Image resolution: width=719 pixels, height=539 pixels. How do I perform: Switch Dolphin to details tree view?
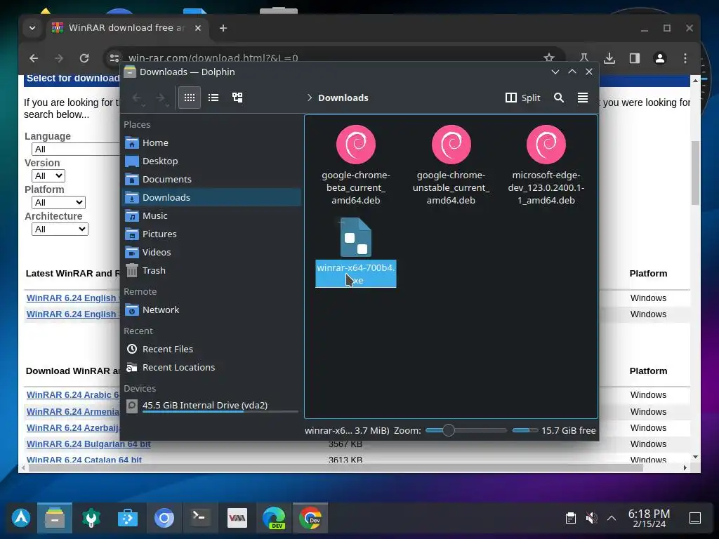point(237,98)
